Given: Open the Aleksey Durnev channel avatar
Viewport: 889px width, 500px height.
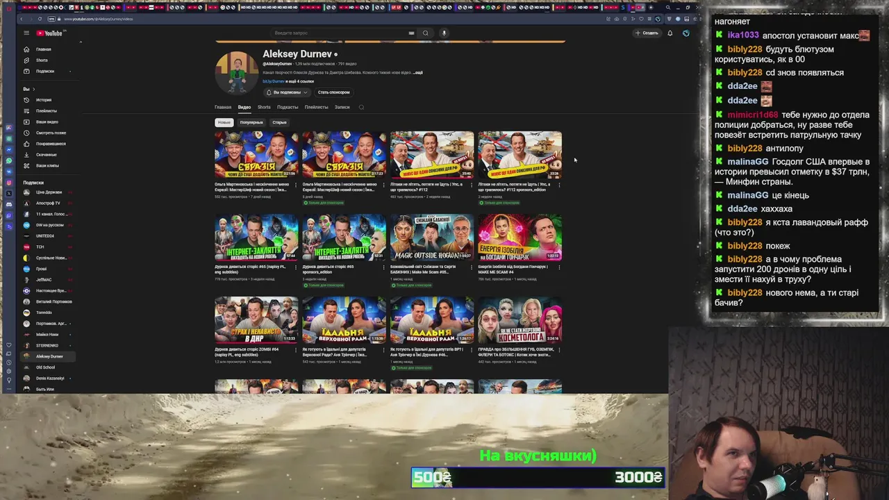Looking at the screenshot, I should pos(237,72).
